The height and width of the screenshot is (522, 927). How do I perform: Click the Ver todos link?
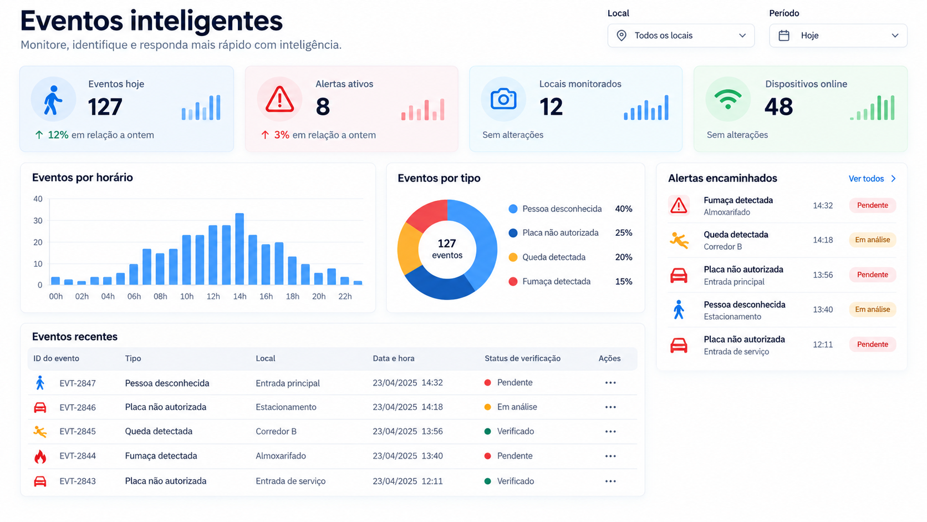pos(872,179)
